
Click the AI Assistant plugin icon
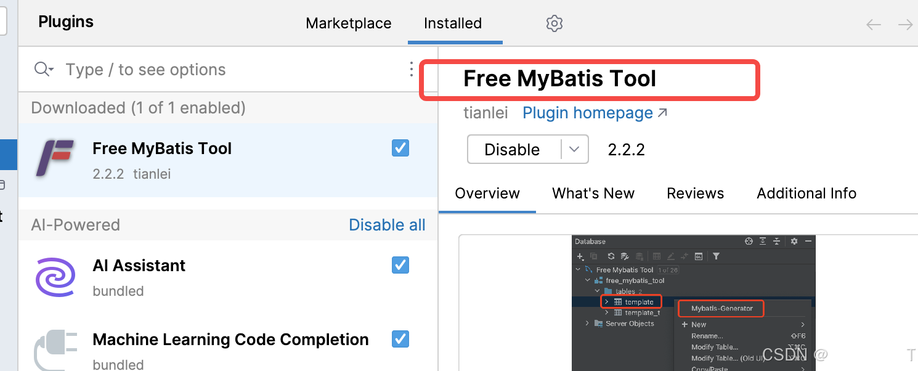pos(56,278)
